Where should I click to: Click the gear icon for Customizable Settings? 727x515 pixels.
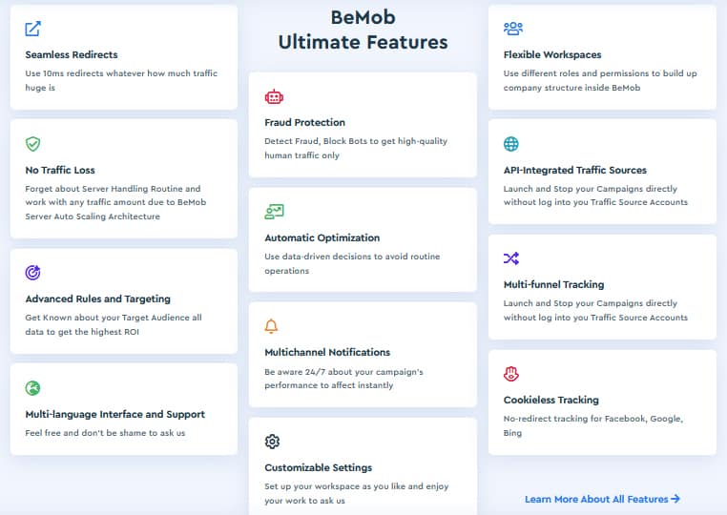click(272, 442)
